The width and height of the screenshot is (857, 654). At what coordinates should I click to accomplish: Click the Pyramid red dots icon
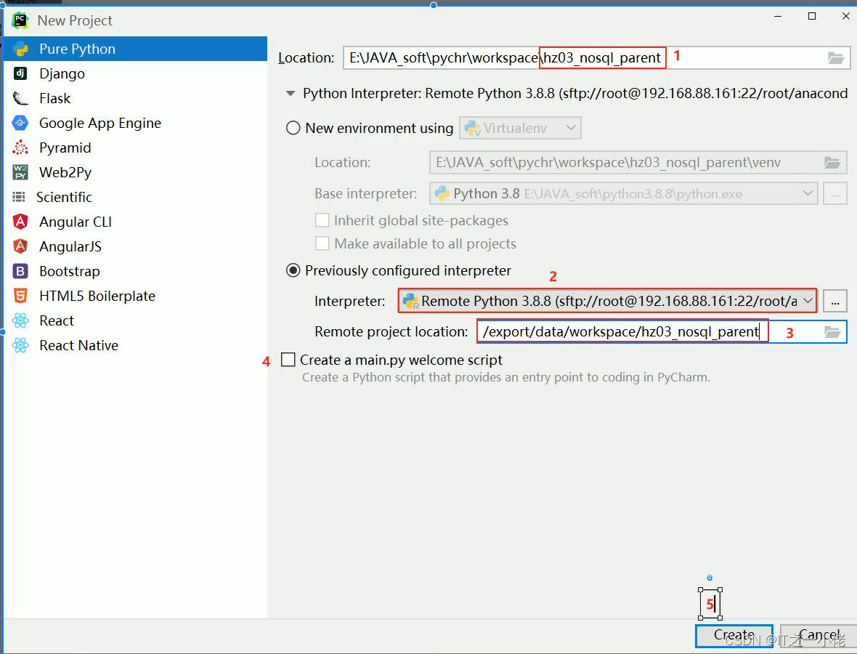(x=20, y=148)
